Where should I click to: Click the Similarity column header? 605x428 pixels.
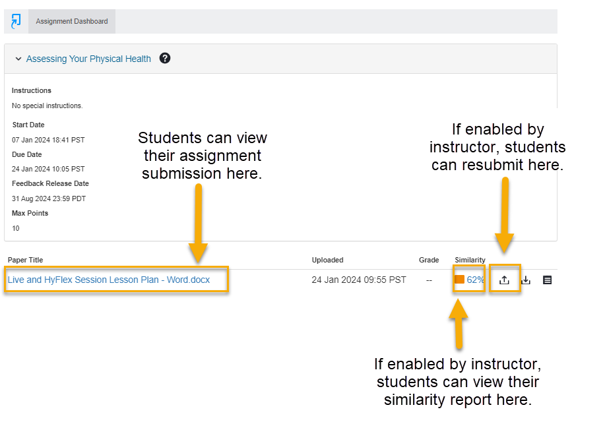coord(470,260)
